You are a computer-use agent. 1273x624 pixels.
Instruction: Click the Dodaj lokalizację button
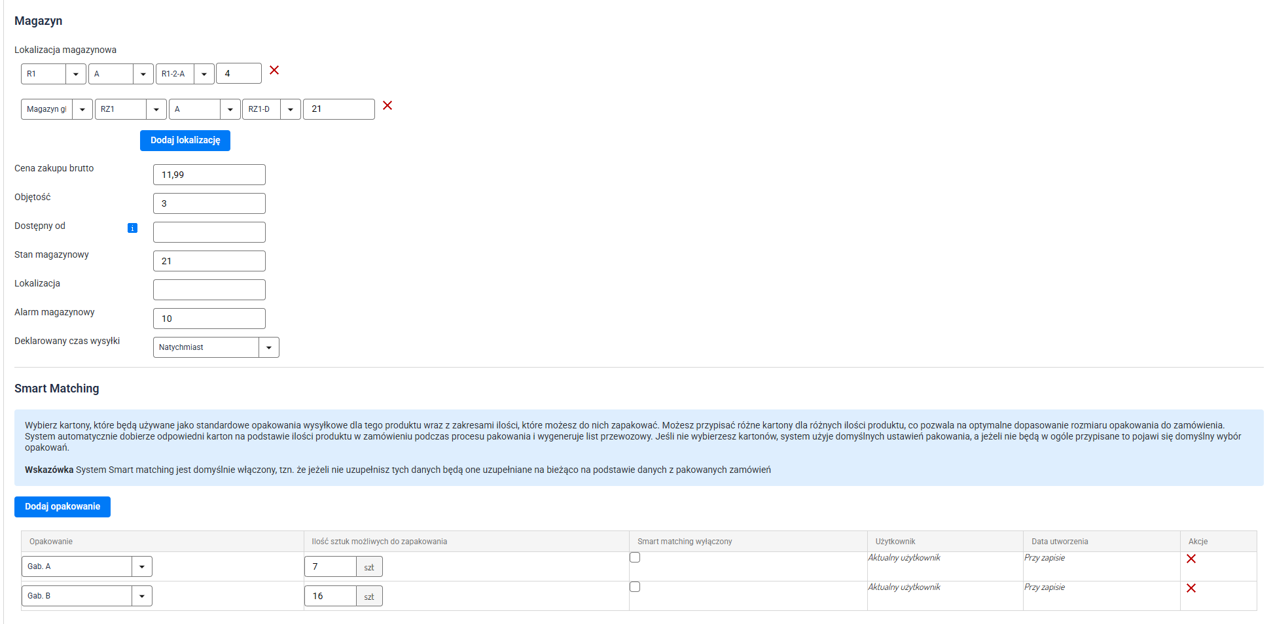click(185, 141)
